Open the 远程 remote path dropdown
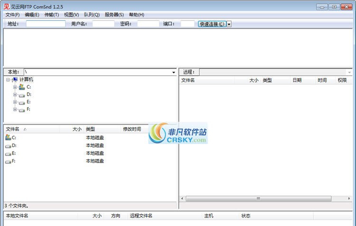 [349, 72]
